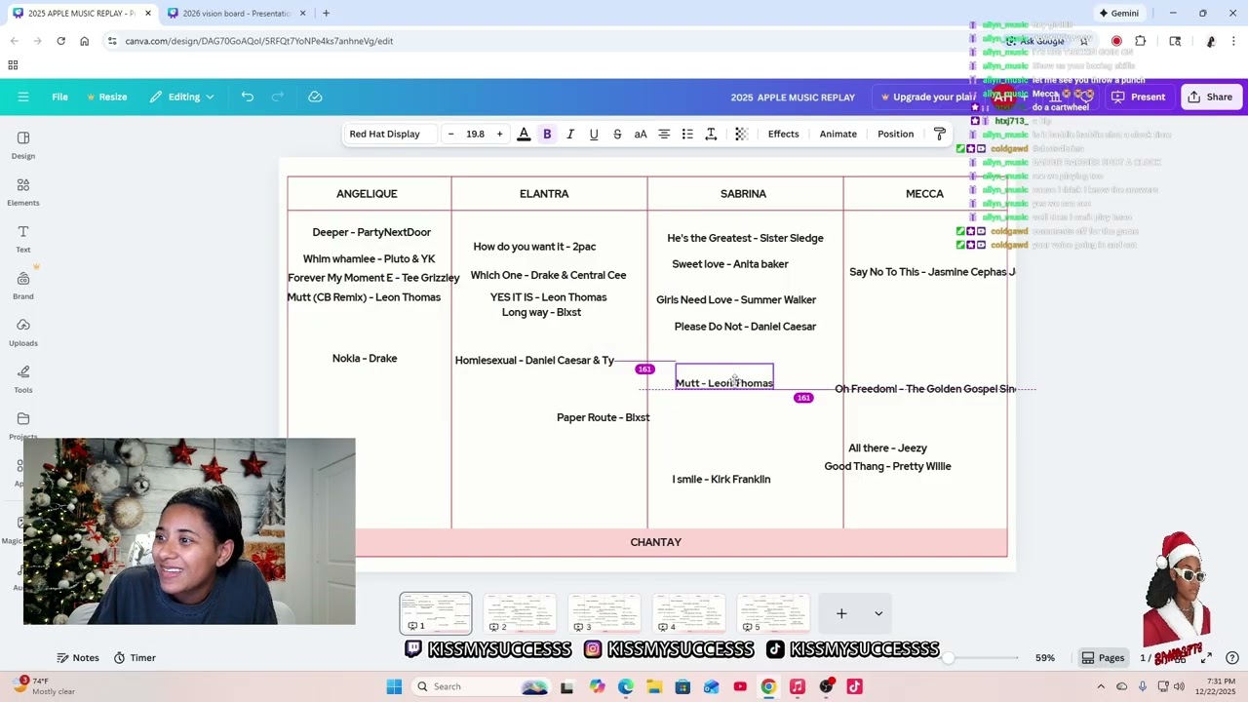
Task: Open the Animate options
Action: (838, 134)
